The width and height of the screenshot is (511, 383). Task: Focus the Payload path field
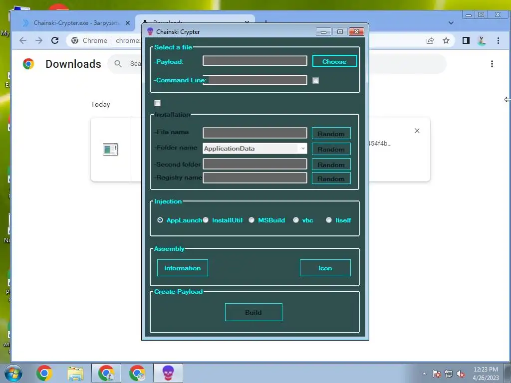tap(255, 60)
